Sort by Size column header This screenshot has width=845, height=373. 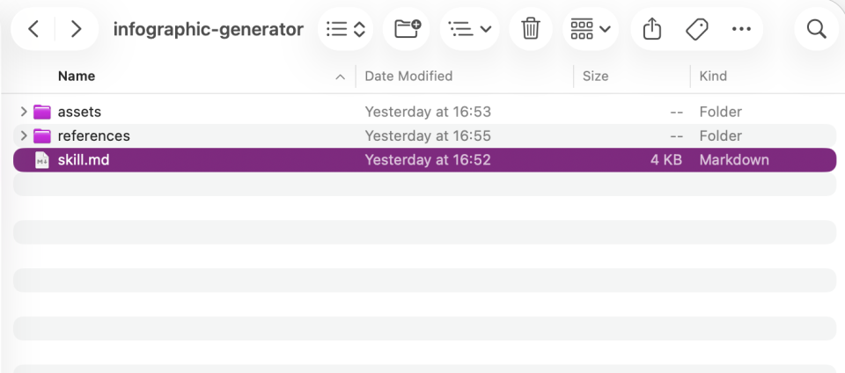[x=595, y=77]
